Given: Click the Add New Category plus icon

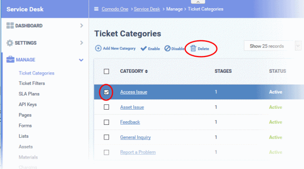Looking at the screenshot, I should click(98, 48).
